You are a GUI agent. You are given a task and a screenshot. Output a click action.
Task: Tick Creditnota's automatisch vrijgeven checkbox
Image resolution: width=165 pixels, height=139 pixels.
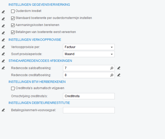13,88
